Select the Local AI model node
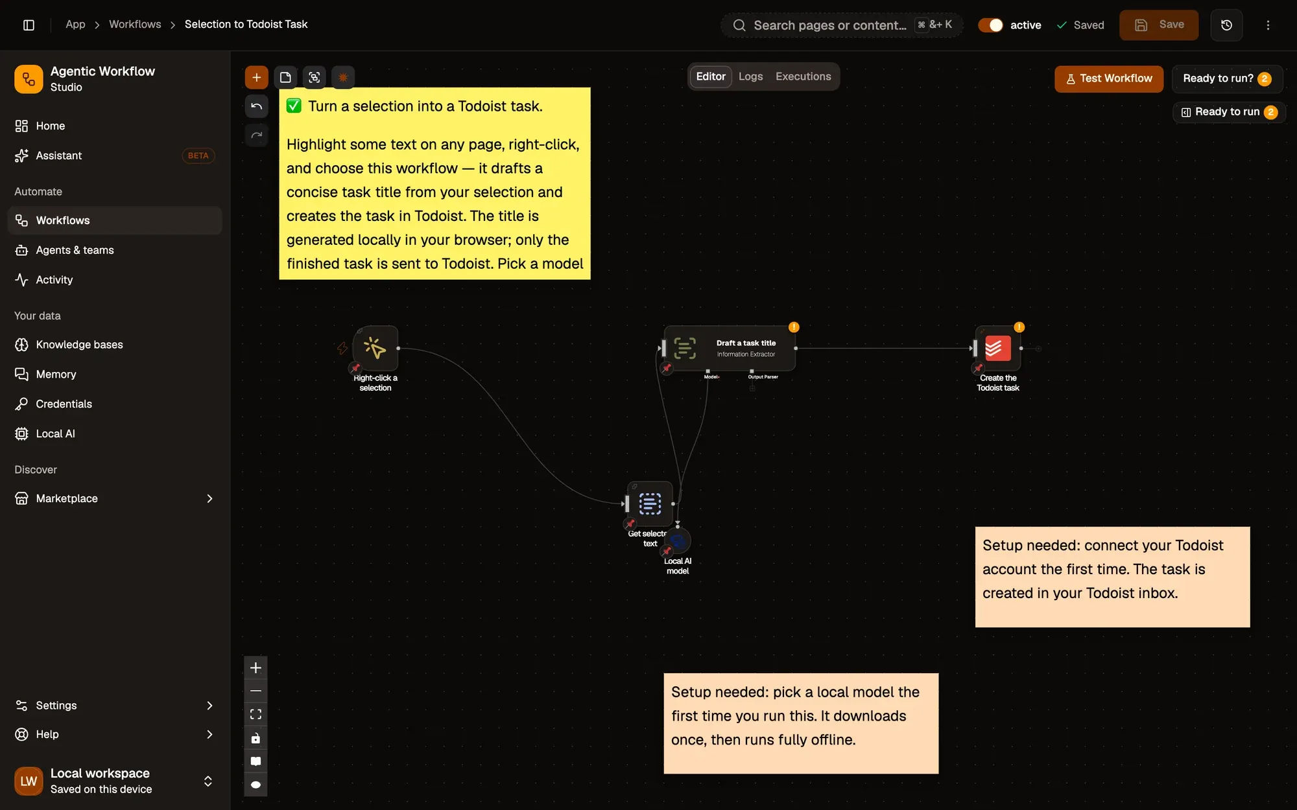 (678, 540)
